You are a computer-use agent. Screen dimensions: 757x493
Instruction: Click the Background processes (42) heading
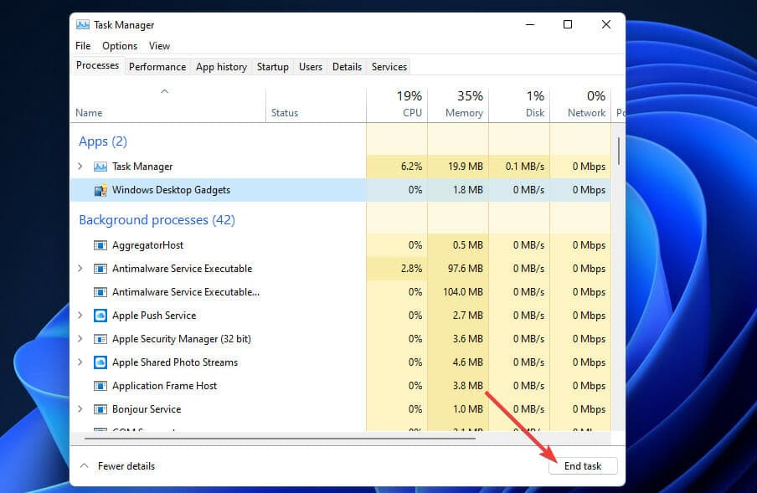click(157, 220)
